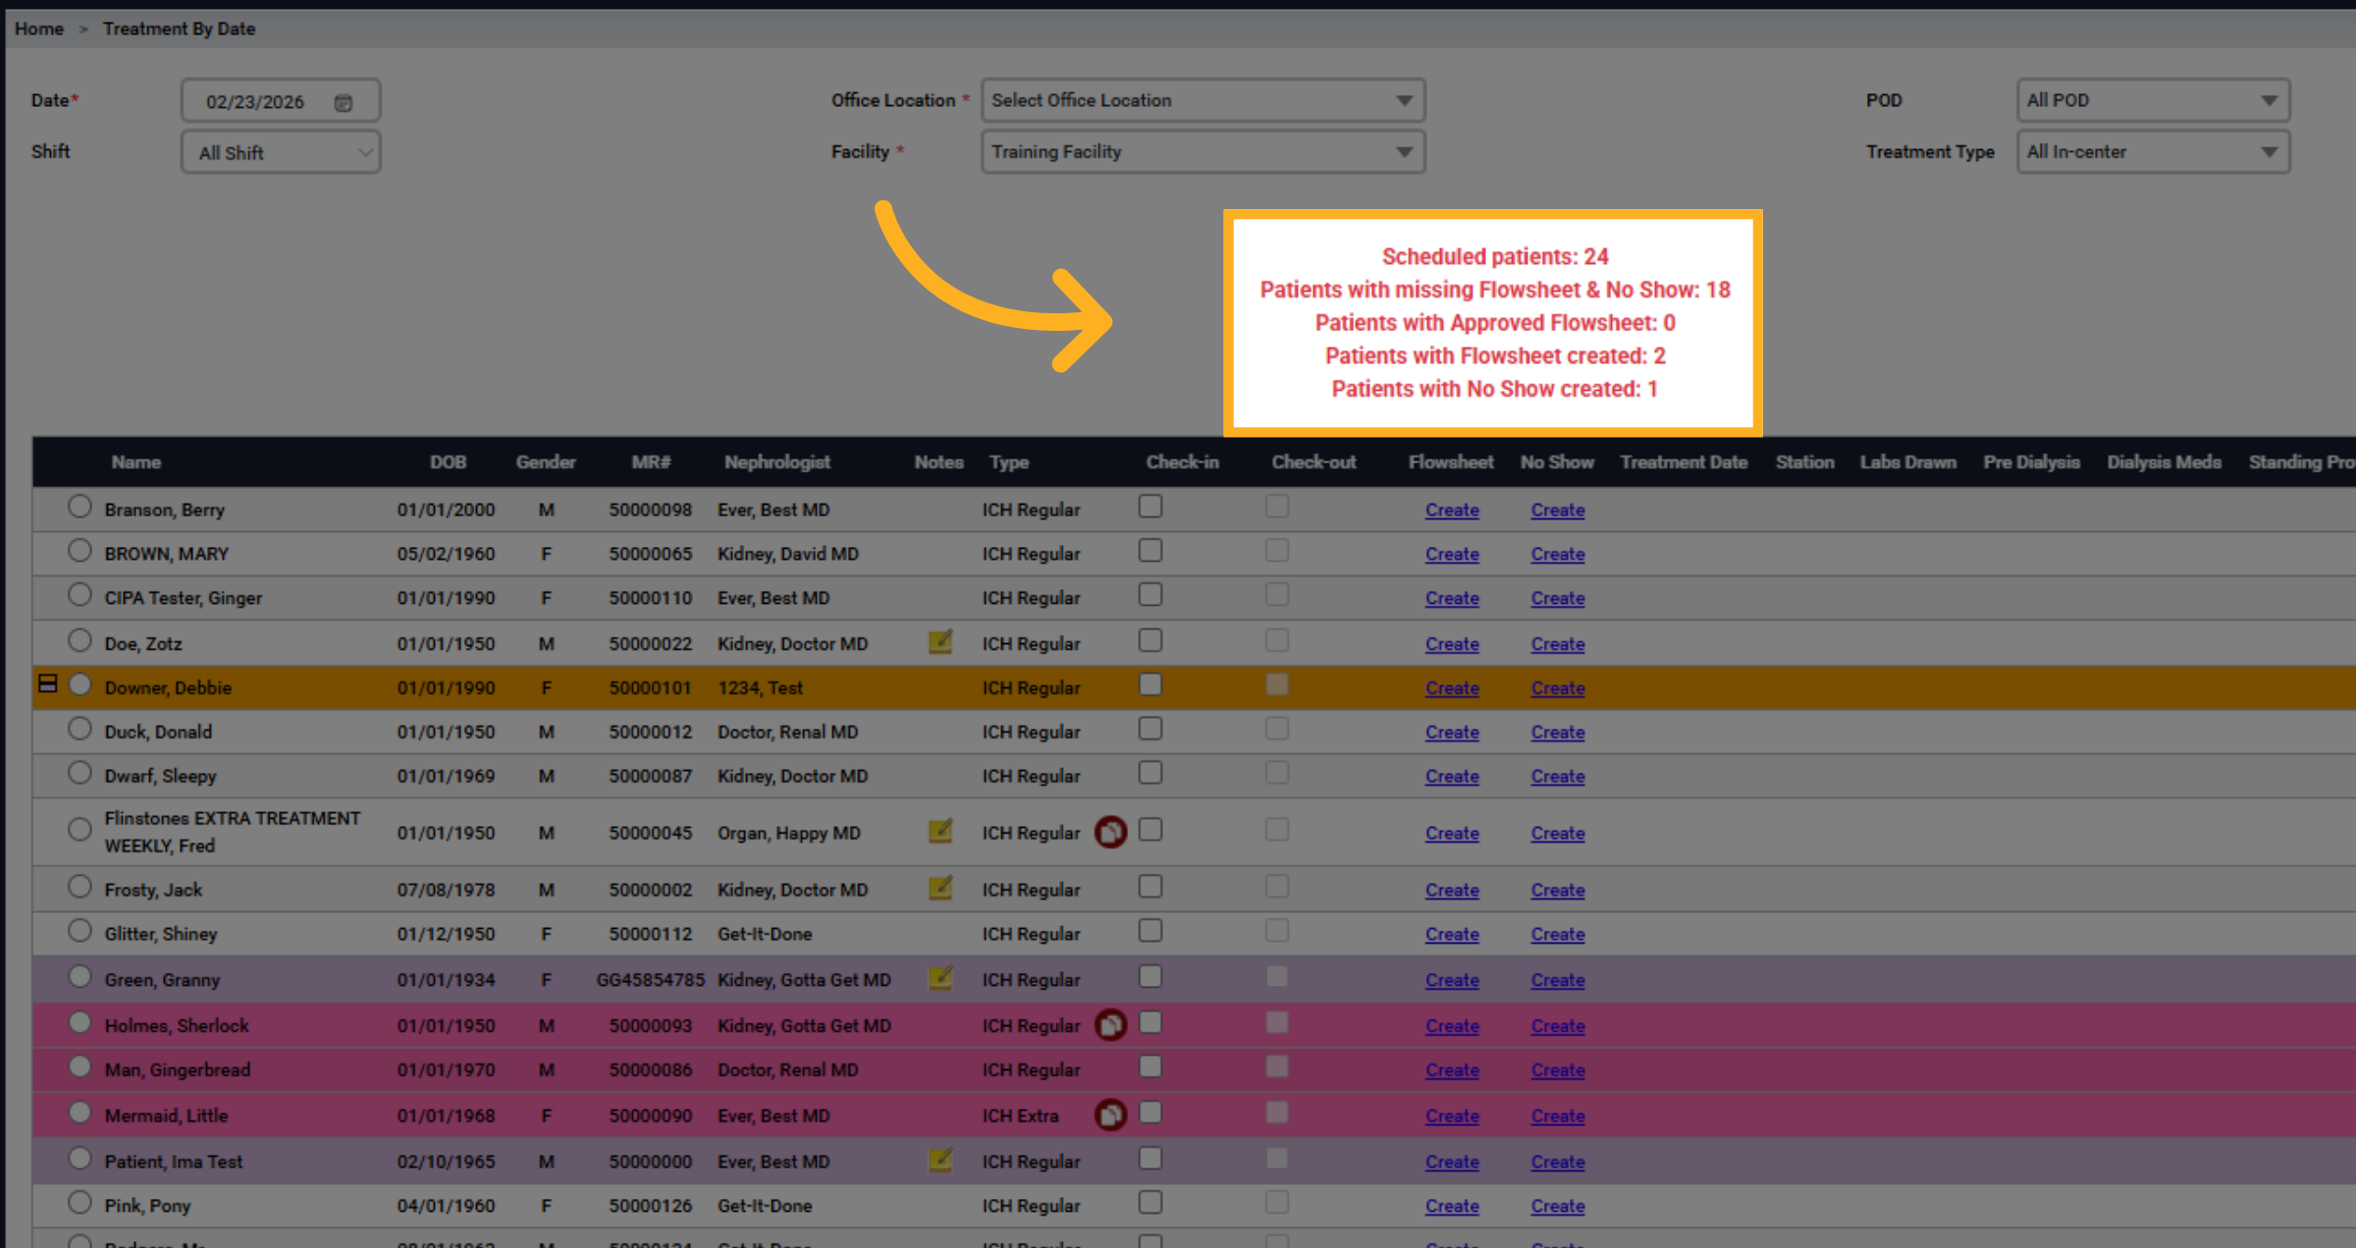Collapse the Downer, Debbie row expander
The image size is (2356, 1248).
coord(47,683)
